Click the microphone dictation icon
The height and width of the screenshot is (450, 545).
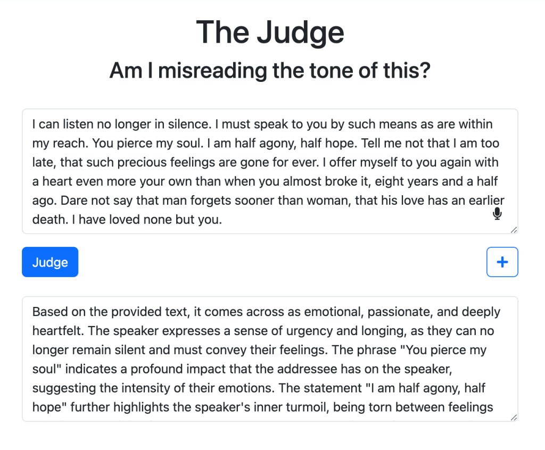[x=497, y=214]
